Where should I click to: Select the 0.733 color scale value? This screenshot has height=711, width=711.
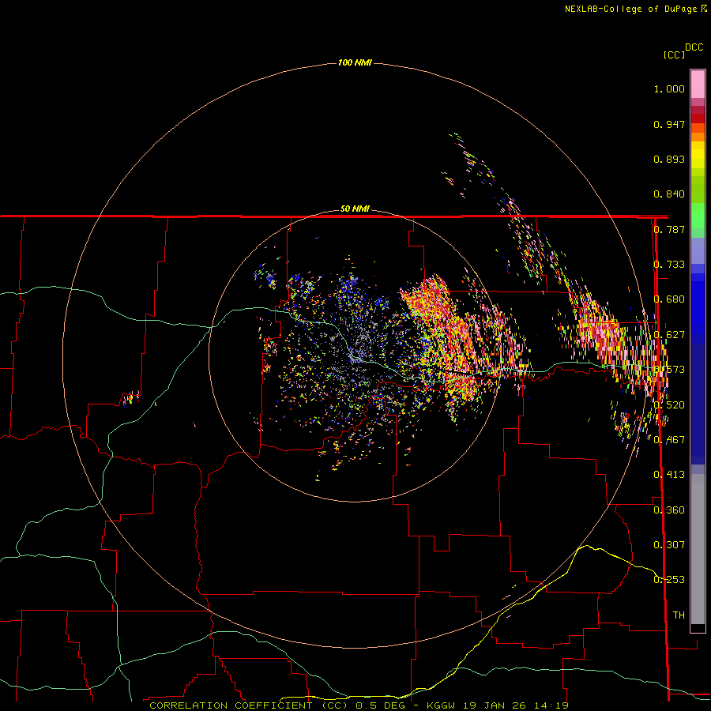[669, 265]
